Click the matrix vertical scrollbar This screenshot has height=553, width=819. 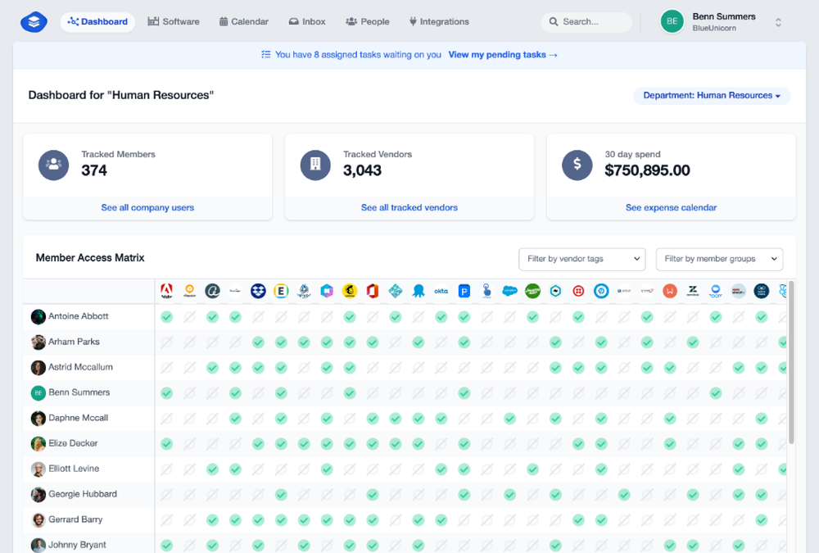(x=791, y=363)
